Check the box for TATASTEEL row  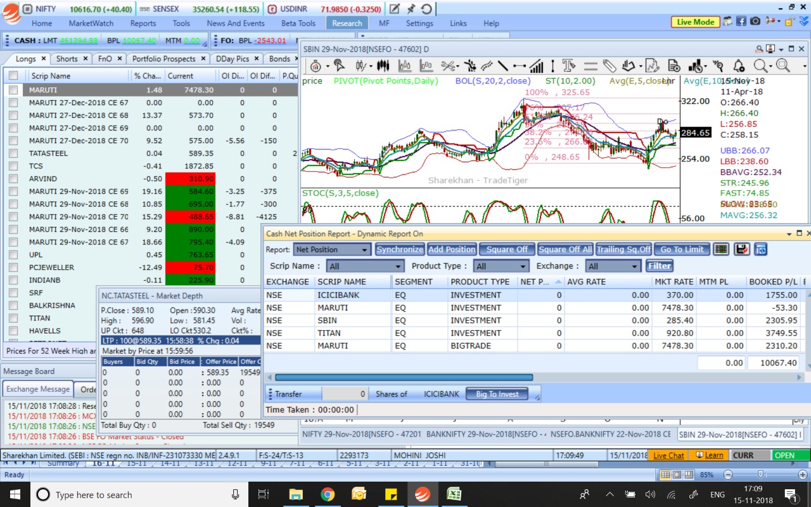[13, 153]
